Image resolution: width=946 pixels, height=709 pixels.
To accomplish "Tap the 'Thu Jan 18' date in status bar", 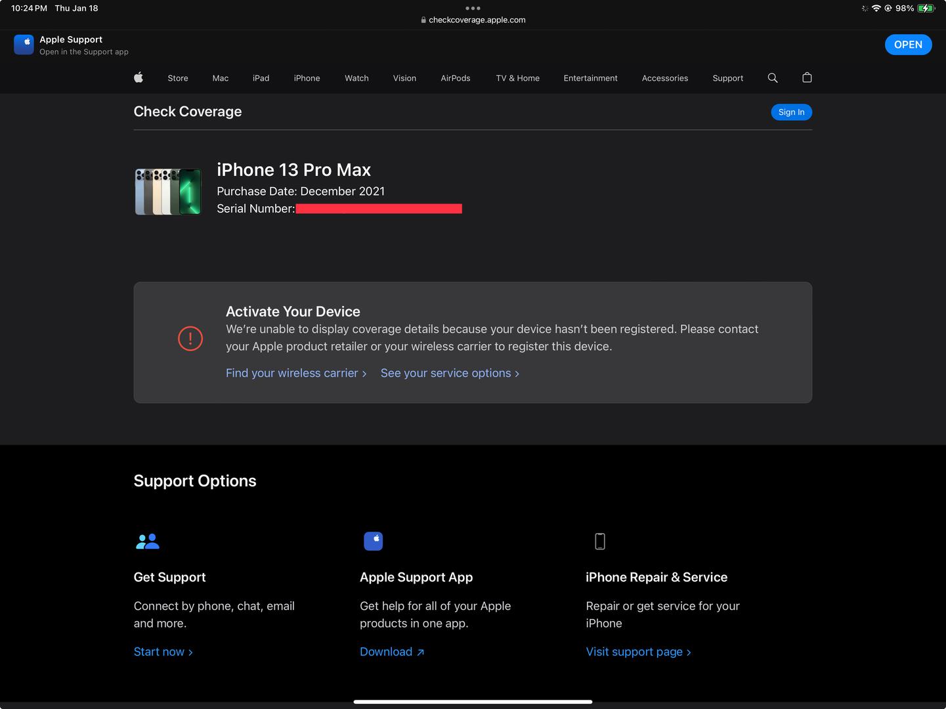I will pos(76,9).
